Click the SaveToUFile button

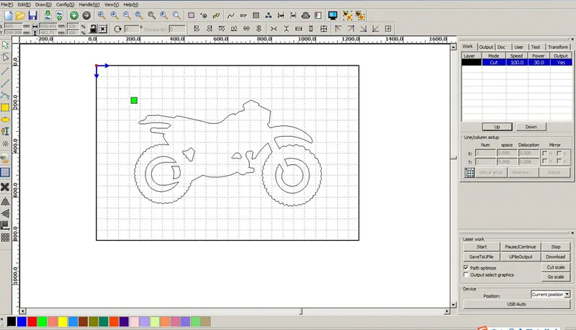pyautogui.click(x=482, y=257)
